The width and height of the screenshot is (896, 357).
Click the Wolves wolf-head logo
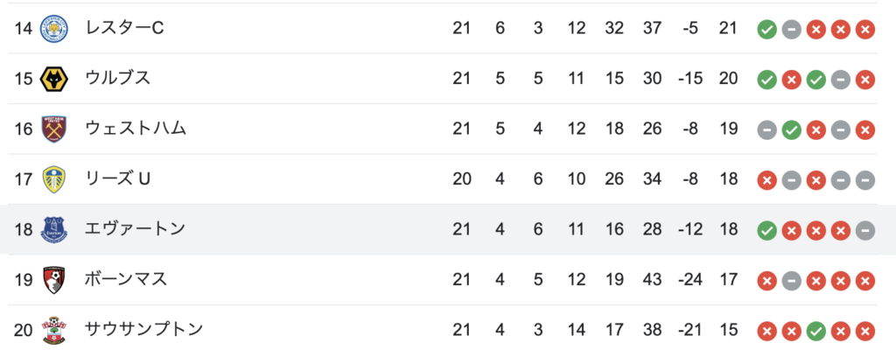tap(54, 79)
